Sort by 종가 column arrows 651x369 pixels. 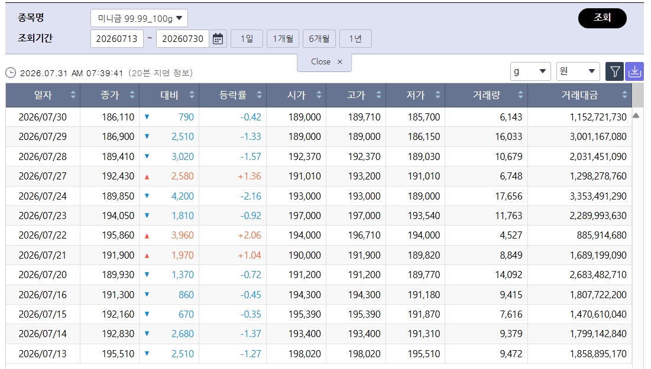point(132,95)
